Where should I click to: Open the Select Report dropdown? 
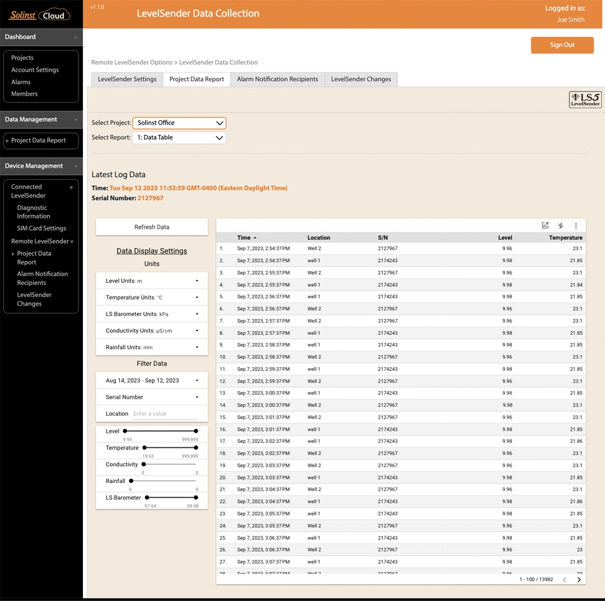pyautogui.click(x=179, y=137)
